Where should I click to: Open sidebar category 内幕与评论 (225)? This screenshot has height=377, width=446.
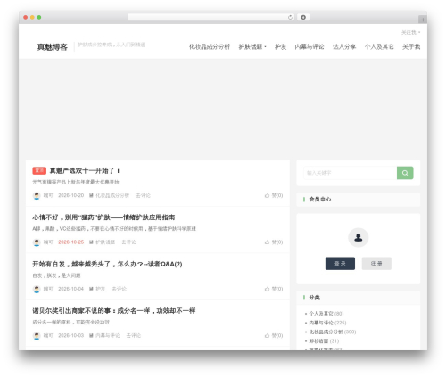[x=327, y=323]
